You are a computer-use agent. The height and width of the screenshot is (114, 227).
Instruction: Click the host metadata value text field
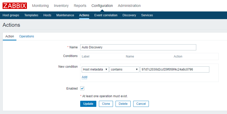click(174, 69)
